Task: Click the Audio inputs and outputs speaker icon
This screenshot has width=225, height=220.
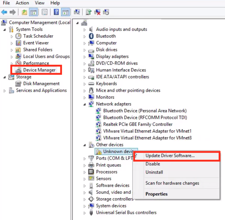Action: point(91,29)
